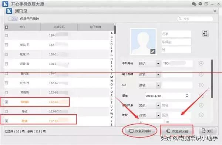222x145 pixels.
Task: Check the 彩霞 唐 contact checkbox
Action: pos(6,64)
